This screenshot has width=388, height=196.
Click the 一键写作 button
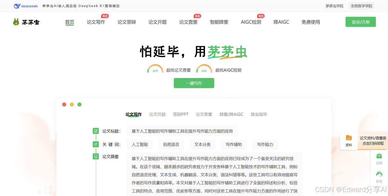(x=194, y=83)
